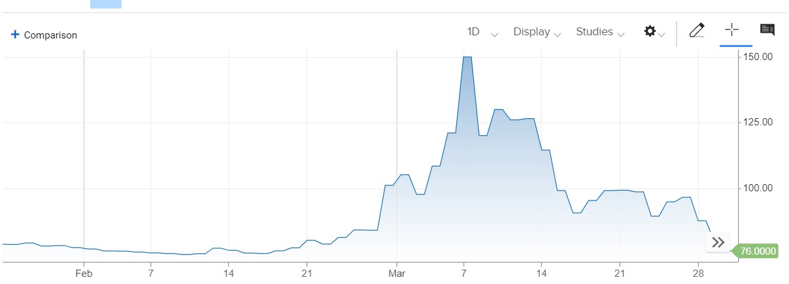Select the Feb label on date axis
Screen dimensions: 789x284
tap(84, 272)
